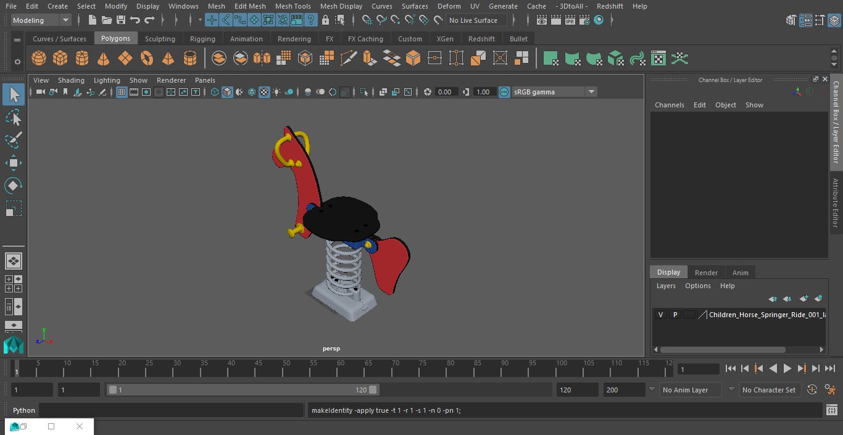Click the current frame number field

point(698,369)
